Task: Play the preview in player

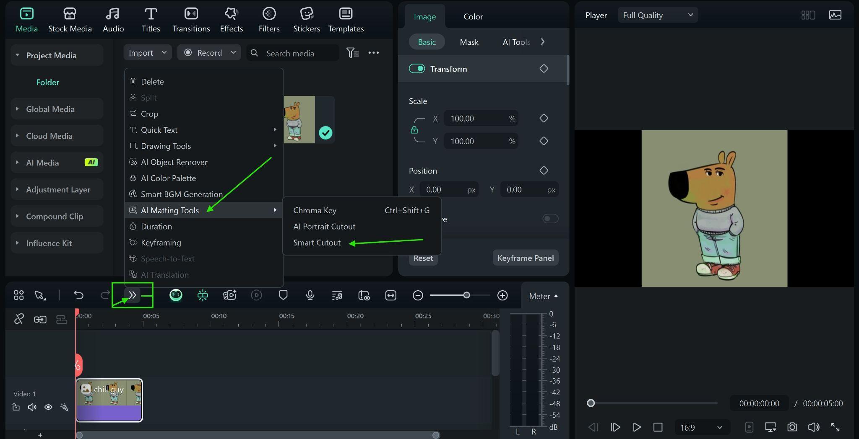Action: [636, 427]
